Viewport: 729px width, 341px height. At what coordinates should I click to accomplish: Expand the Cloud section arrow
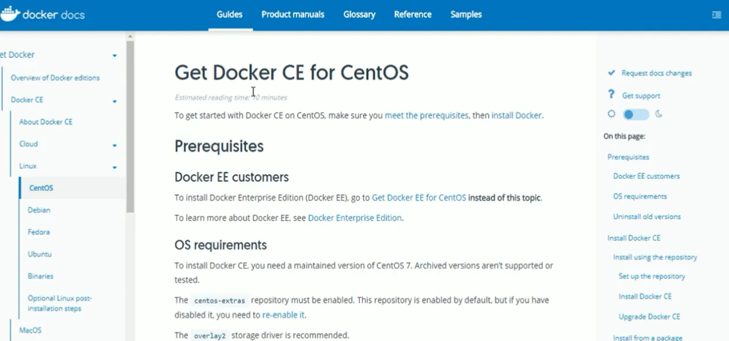(x=114, y=145)
